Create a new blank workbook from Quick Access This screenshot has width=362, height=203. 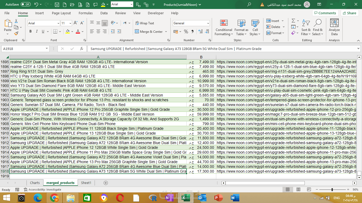click(x=64, y=4)
